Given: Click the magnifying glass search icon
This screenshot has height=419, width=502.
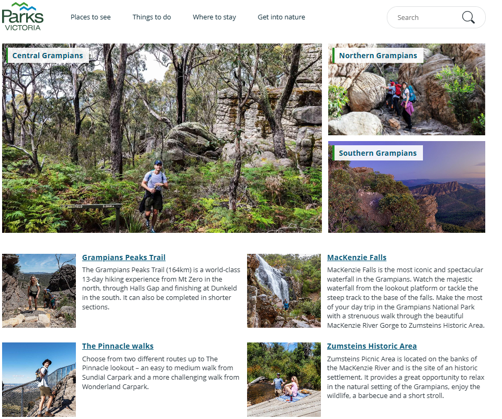Looking at the screenshot, I should [468, 17].
